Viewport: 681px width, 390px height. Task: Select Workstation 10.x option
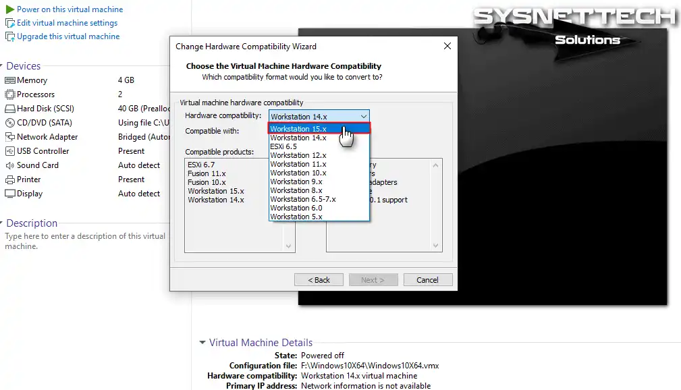319,173
